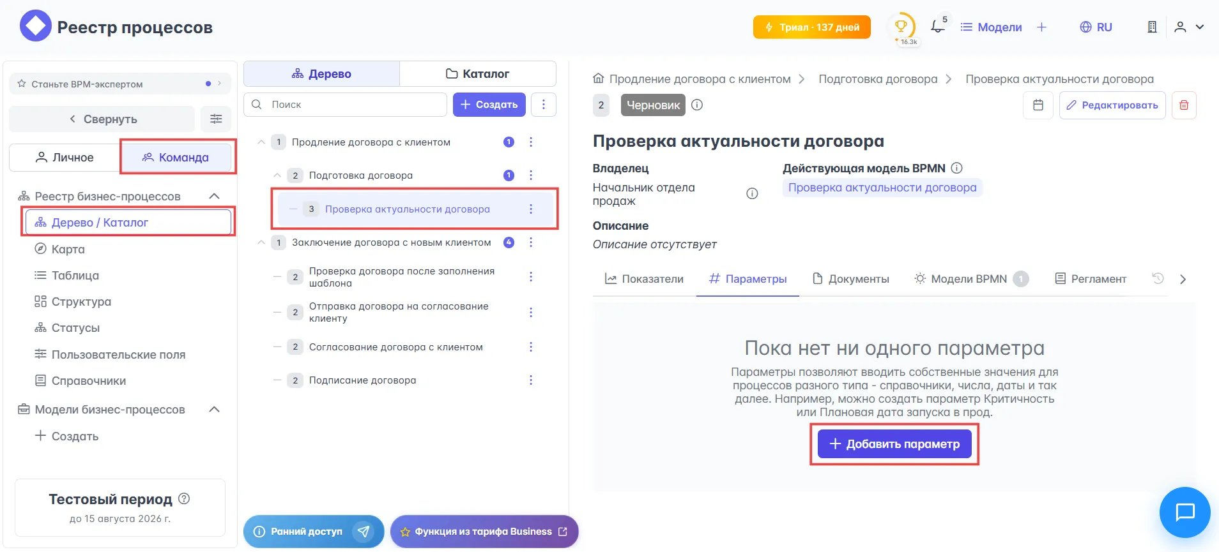This screenshot has height=552, width=1219.
Task: Click the Поиск search field
Action: coord(351,105)
